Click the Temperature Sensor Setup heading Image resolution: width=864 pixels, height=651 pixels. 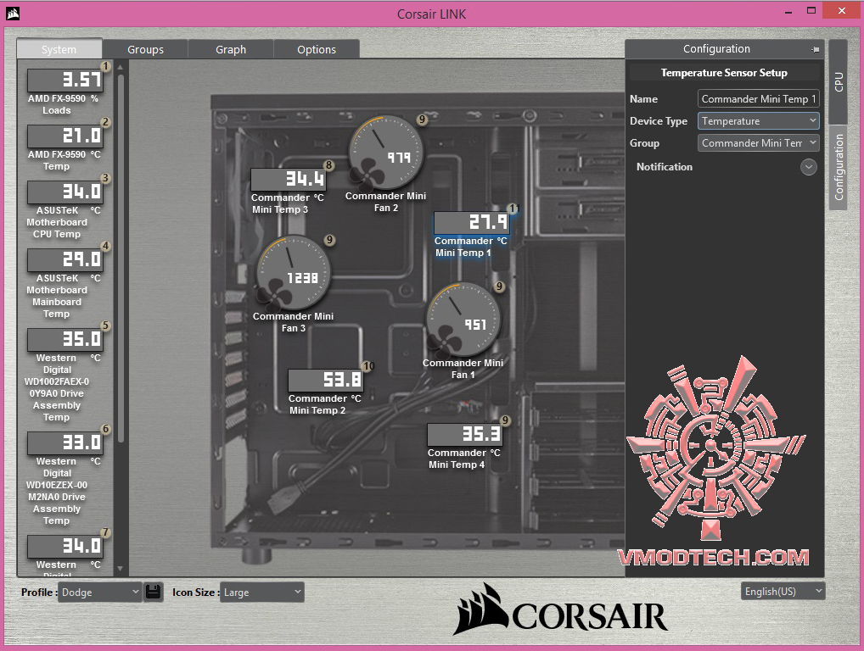coord(724,73)
